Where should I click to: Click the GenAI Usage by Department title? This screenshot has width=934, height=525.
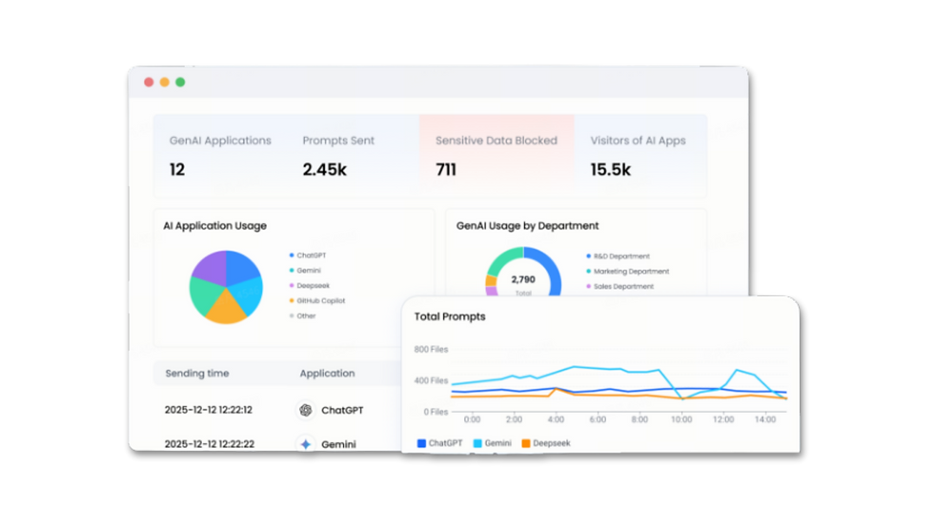point(527,226)
